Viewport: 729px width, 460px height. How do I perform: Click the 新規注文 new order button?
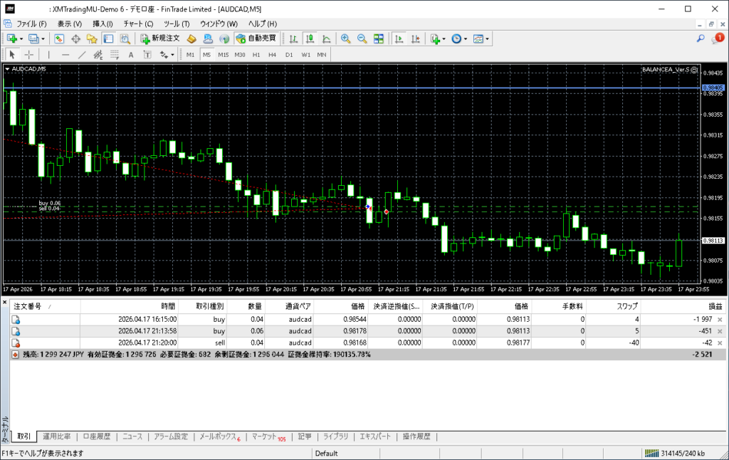[x=162, y=38]
